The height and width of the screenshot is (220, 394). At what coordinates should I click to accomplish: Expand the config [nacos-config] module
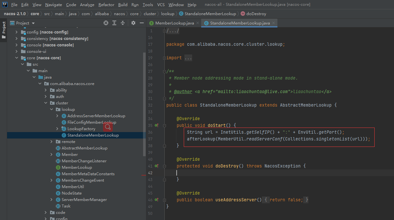pyautogui.click(x=17, y=32)
